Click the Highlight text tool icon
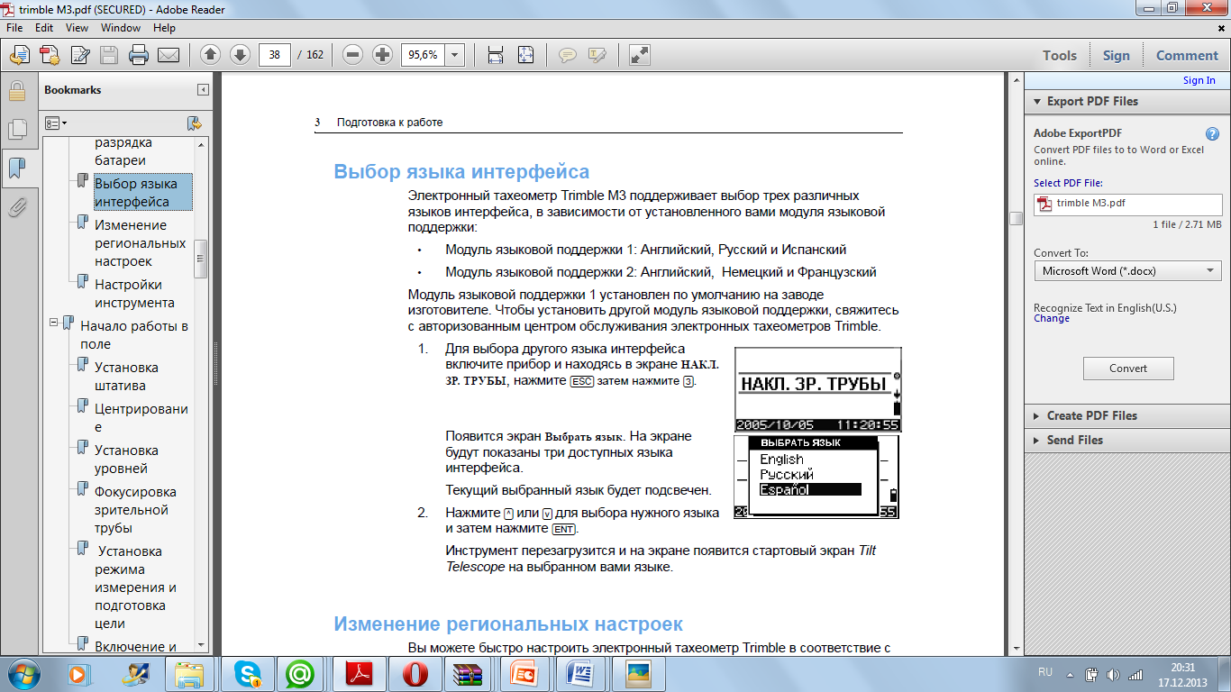Image resolution: width=1231 pixels, height=692 pixels. tap(597, 55)
